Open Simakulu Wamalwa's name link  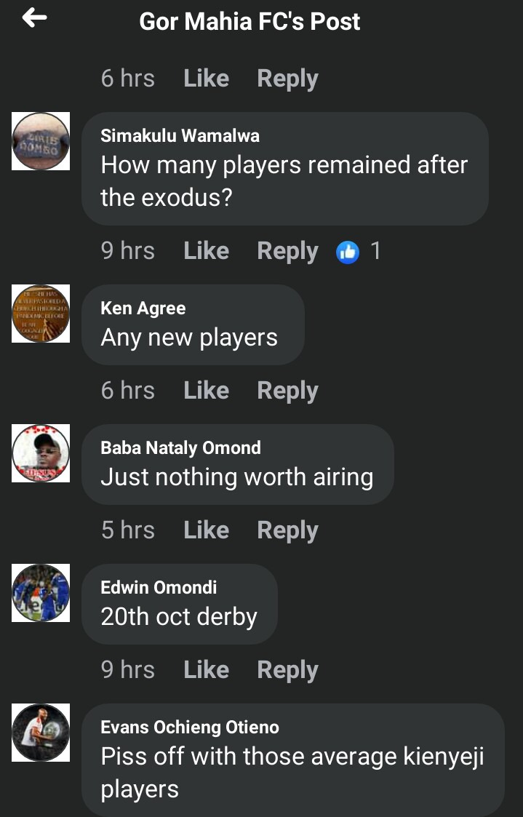pos(180,136)
